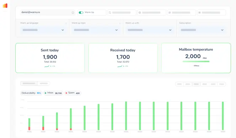Open the Warm up topic dropdown

pyautogui.click(x=96, y=30)
